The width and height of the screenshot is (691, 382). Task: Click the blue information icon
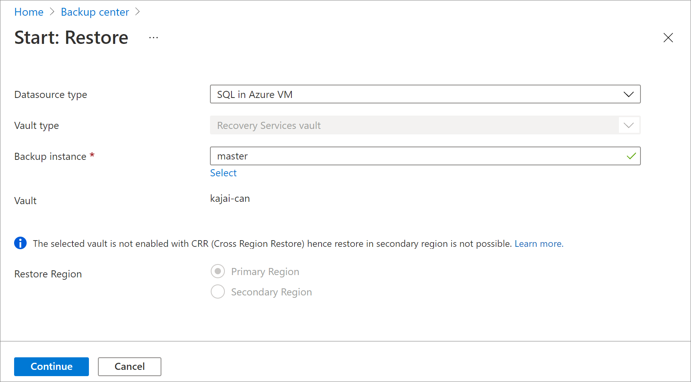(x=20, y=243)
